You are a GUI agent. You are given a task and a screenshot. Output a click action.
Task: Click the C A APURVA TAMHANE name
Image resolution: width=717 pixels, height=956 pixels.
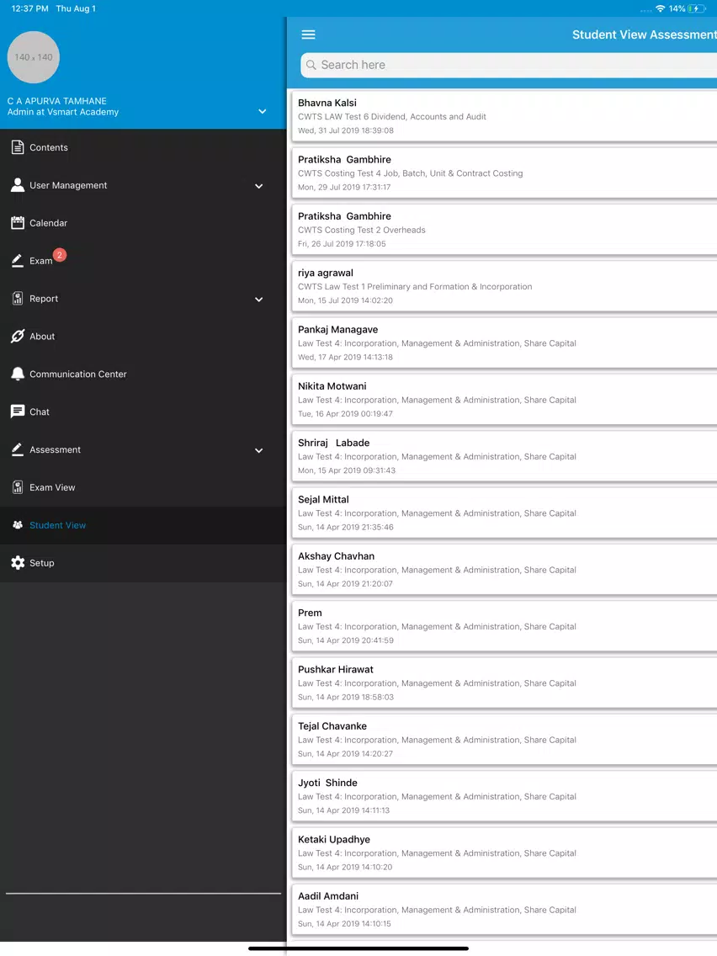(56, 101)
